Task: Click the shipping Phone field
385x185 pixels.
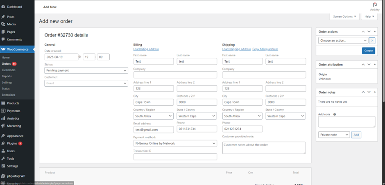Action: click(x=242, y=129)
